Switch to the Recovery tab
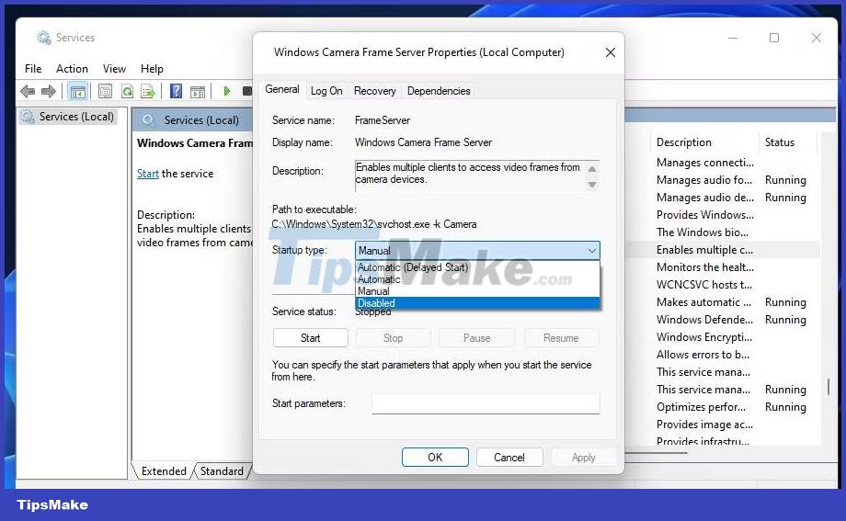The height and width of the screenshot is (521, 846). (x=374, y=91)
